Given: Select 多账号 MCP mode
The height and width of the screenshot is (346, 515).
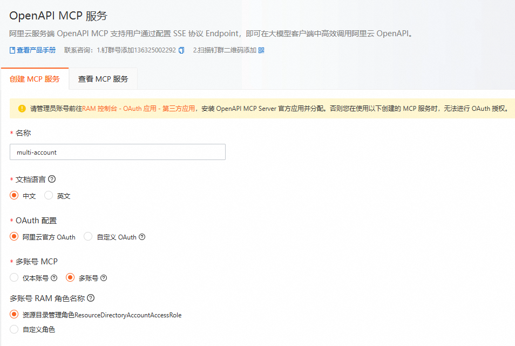Looking at the screenshot, I should point(70,277).
